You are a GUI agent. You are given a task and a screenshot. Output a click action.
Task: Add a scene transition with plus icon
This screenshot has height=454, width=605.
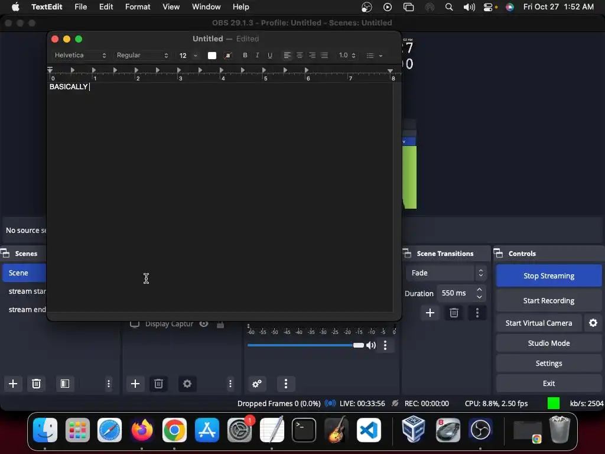click(430, 313)
